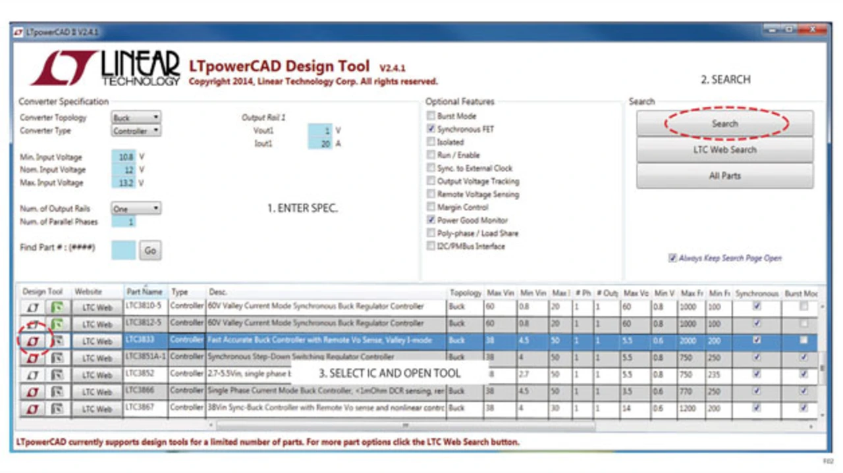Open Num. of Output Rails dropdown
Viewport: 843px width, 473px height.
(x=136, y=209)
